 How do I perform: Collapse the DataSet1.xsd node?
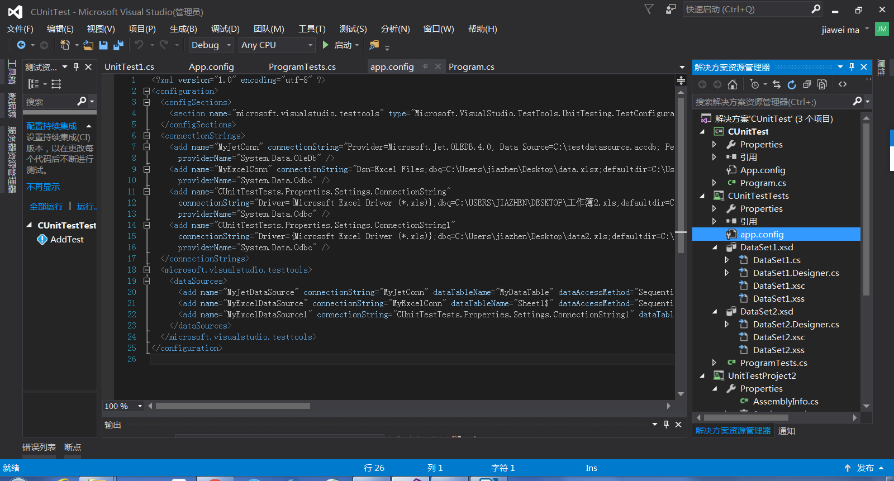[715, 247]
